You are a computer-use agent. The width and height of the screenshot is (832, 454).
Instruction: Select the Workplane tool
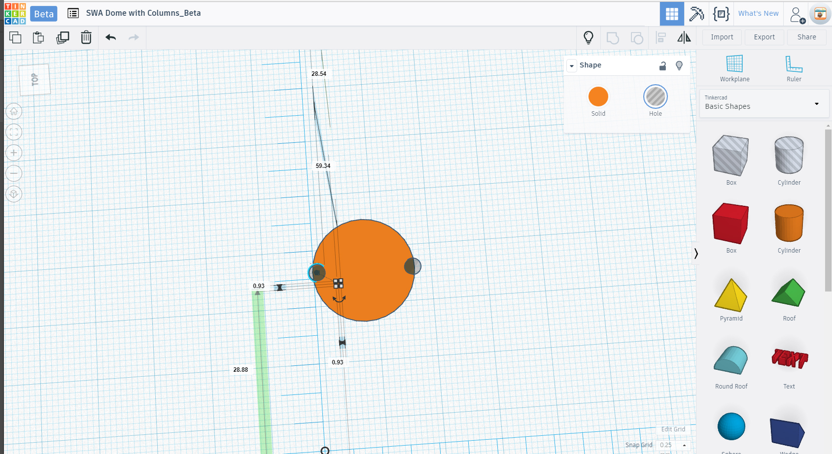734,68
